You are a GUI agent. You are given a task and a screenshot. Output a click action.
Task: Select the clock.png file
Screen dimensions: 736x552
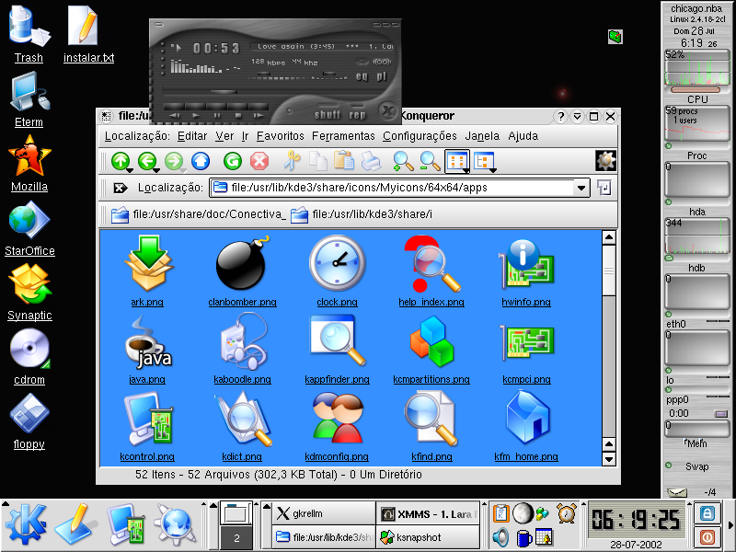[337, 271]
